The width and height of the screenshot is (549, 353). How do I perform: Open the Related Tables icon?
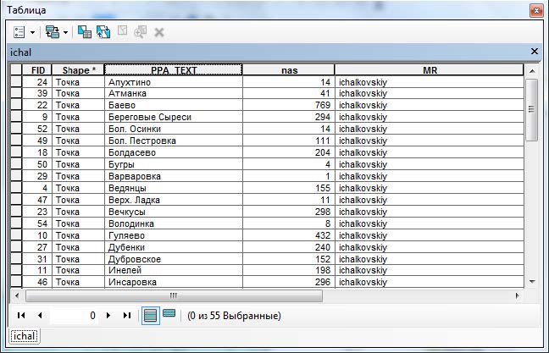point(52,31)
